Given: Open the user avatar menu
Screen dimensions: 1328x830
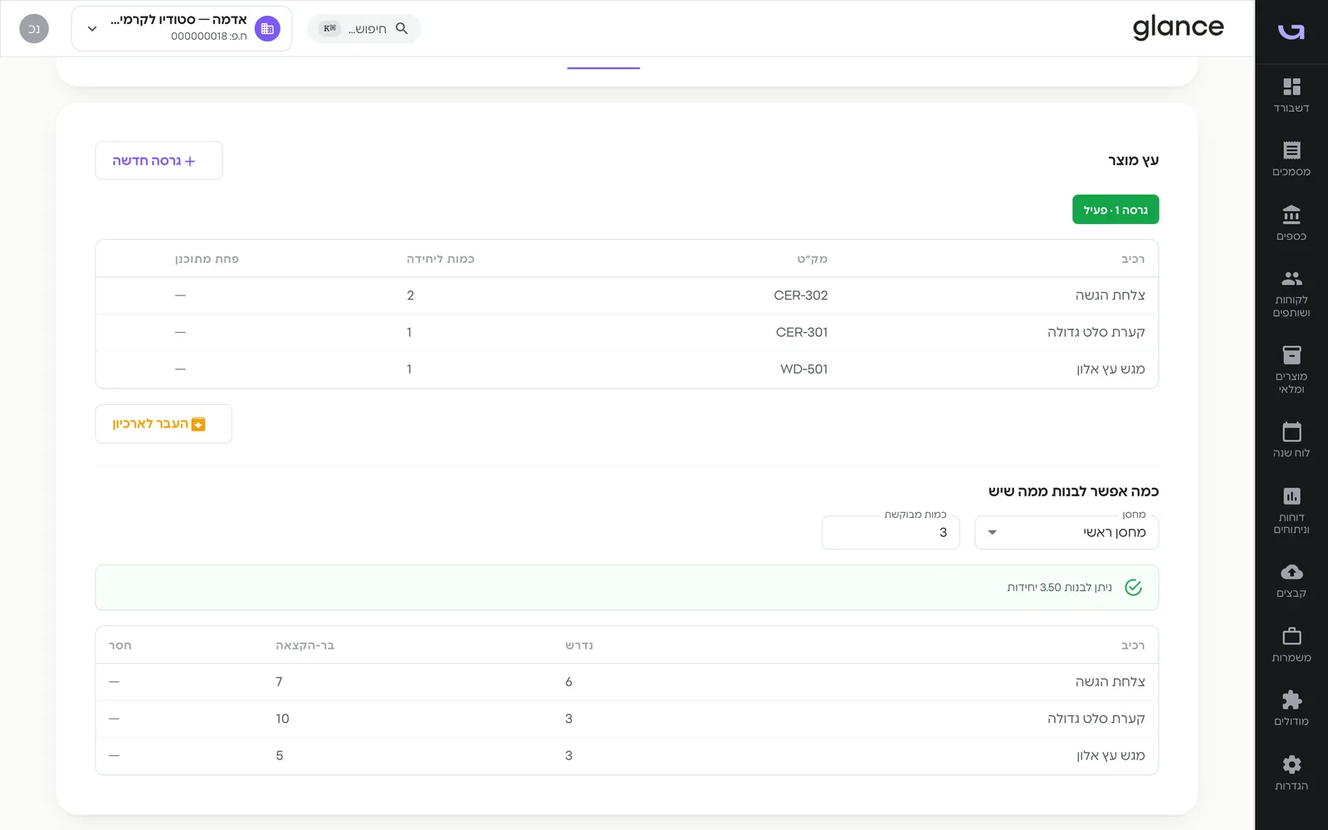Looking at the screenshot, I should pos(34,29).
